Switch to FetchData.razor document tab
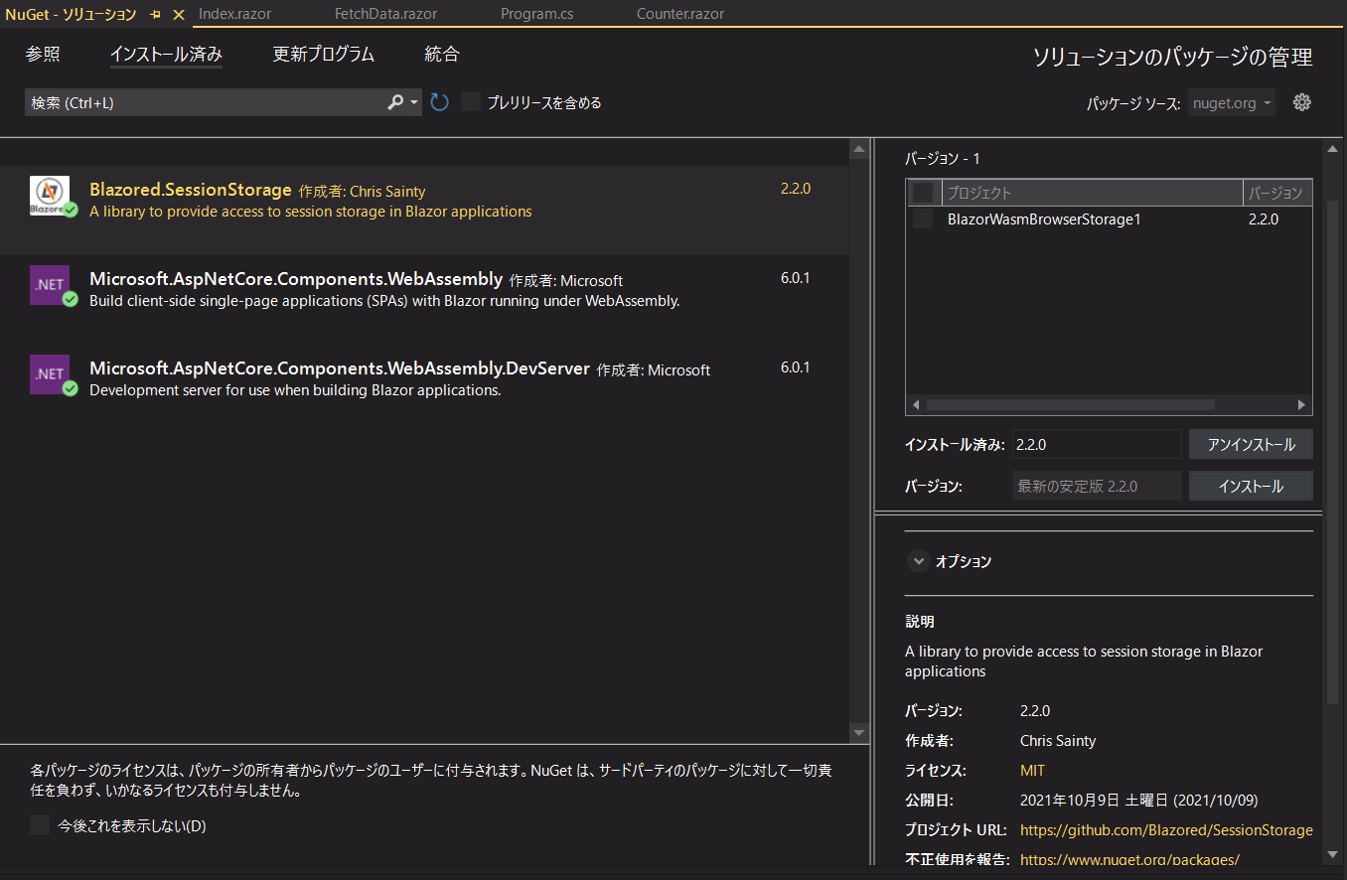Screen dimensions: 1347x880 coord(385,14)
